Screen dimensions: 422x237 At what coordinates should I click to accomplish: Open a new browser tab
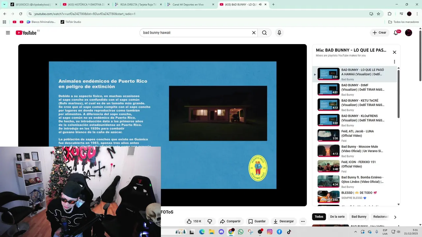(x=273, y=4)
